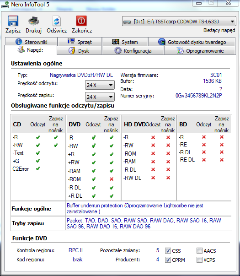Click the BD -RE DL read red cross
Screen dimensions: 240x276
(x=204, y=160)
